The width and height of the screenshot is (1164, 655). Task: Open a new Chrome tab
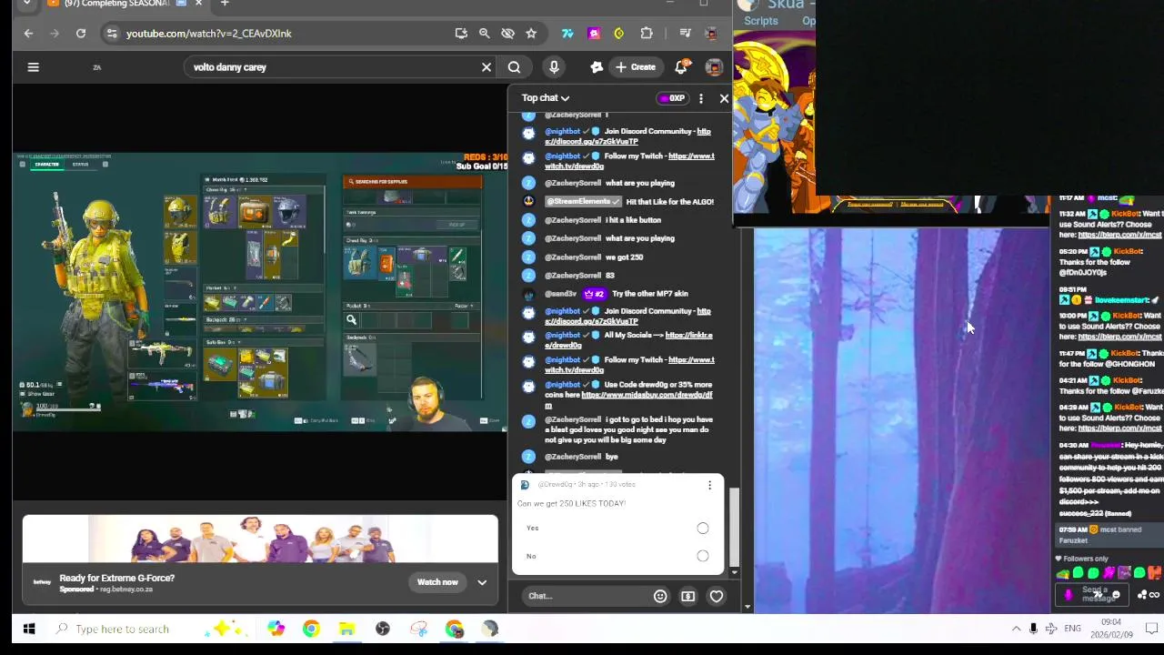point(225,4)
